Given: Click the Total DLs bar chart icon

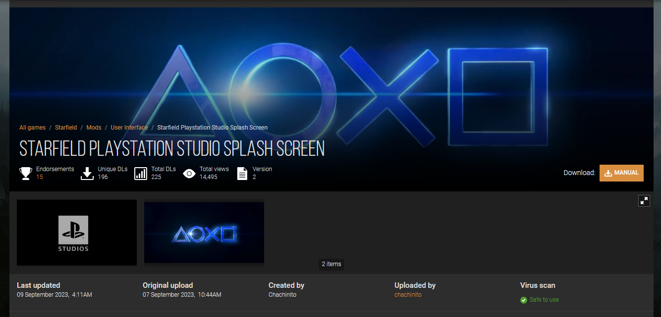Looking at the screenshot, I should click(141, 173).
